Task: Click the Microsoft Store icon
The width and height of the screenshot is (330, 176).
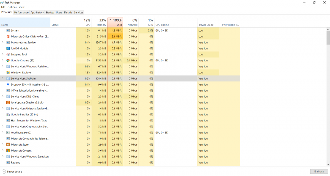Action: [x=8, y=144]
